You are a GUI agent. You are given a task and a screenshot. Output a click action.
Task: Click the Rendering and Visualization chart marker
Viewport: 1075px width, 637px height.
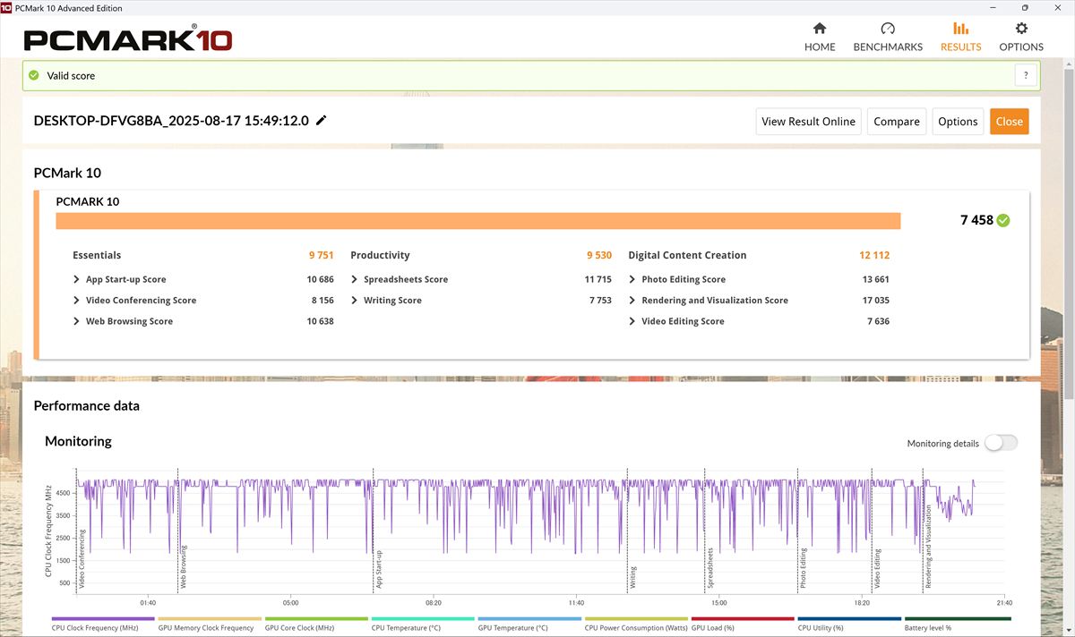point(928,547)
